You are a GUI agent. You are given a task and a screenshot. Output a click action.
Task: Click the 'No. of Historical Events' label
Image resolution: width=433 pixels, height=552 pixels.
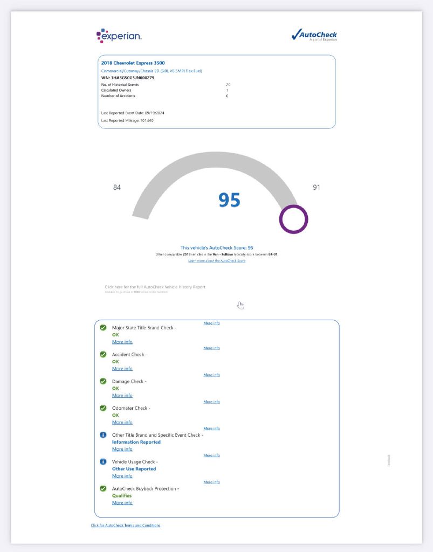120,85
